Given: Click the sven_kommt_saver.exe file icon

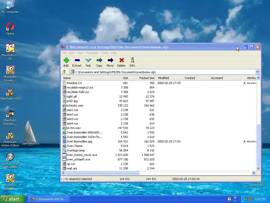Looking at the screenshot, I should [x=64, y=155].
